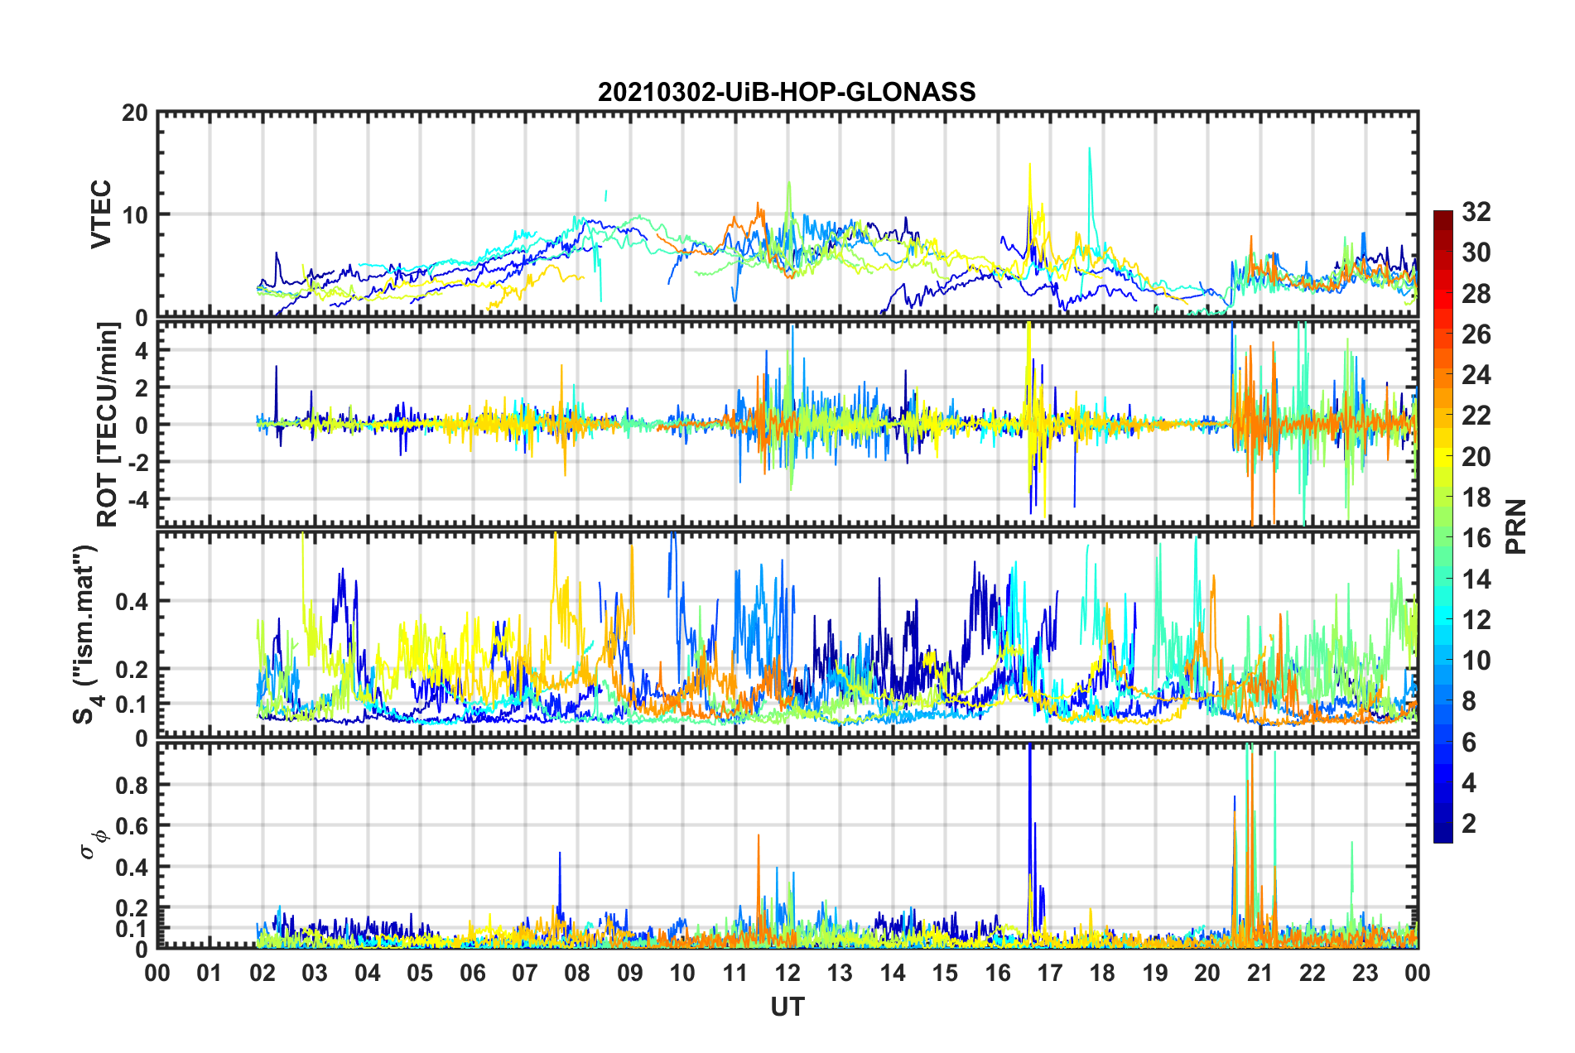Click colorbar tick label 24

1476,375
